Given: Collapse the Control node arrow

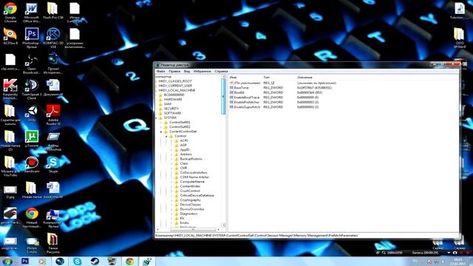Looking at the screenshot, I should [x=166, y=136].
